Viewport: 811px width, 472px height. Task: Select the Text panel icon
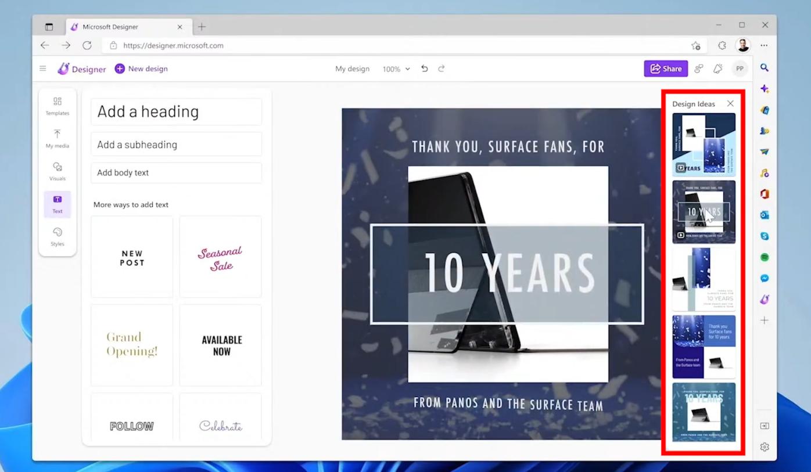pos(57,204)
